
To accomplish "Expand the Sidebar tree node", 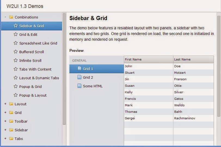I will [x=5, y=130].
